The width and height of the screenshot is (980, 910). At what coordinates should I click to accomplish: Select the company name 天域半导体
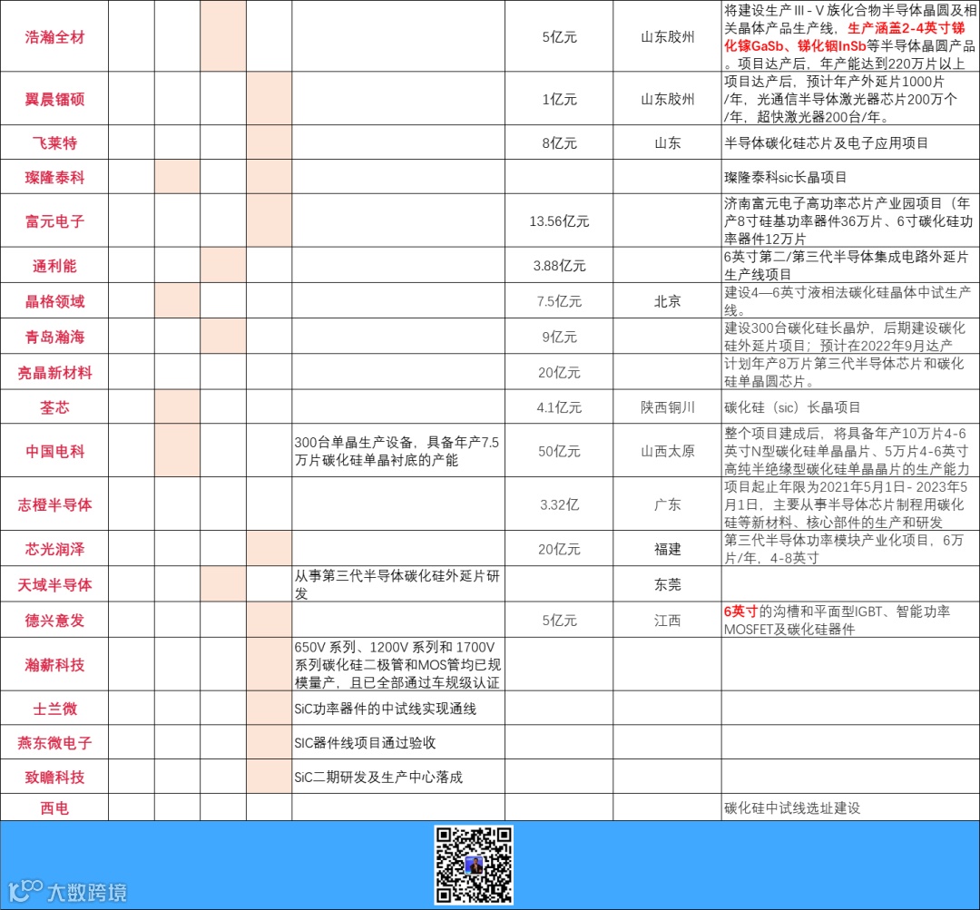click(x=54, y=584)
